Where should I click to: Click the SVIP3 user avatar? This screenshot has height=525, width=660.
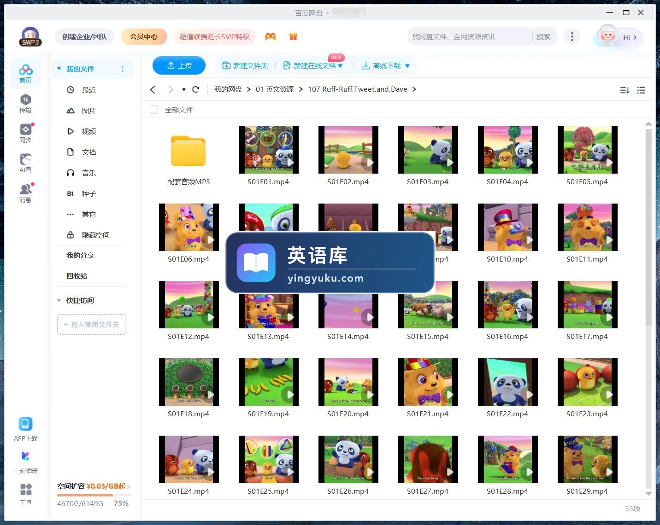[30, 36]
